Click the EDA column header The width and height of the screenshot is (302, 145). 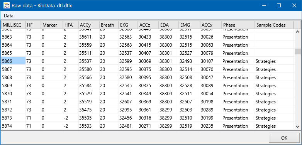169,25
